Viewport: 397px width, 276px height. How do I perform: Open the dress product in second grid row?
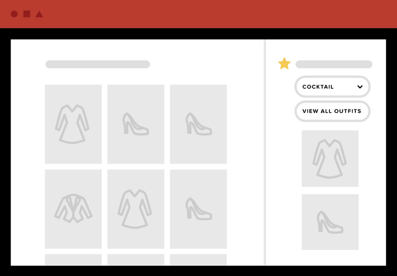pos(136,209)
